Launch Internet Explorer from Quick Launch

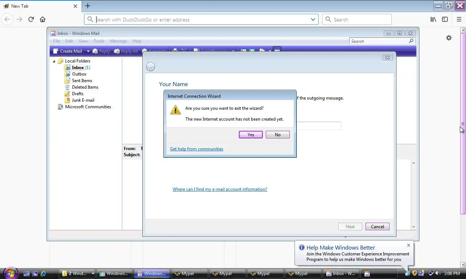tap(43, 274)
